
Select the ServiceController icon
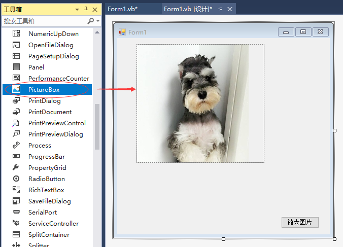16,223
